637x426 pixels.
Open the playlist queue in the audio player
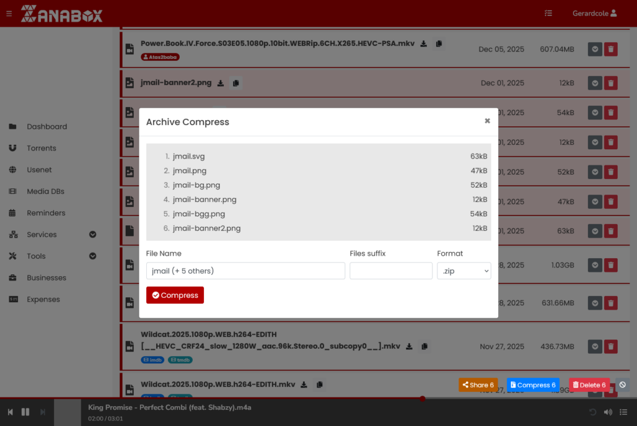tap(624, 412)
